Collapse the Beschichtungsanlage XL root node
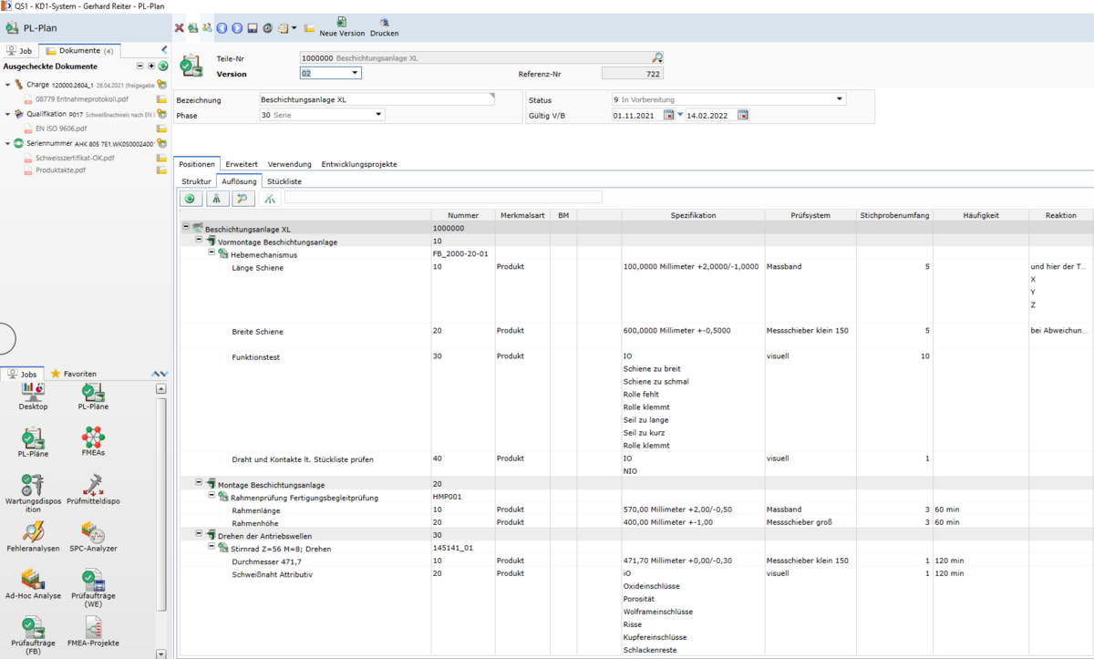This screenshot has width=1094, height=659. click(186, 228)
